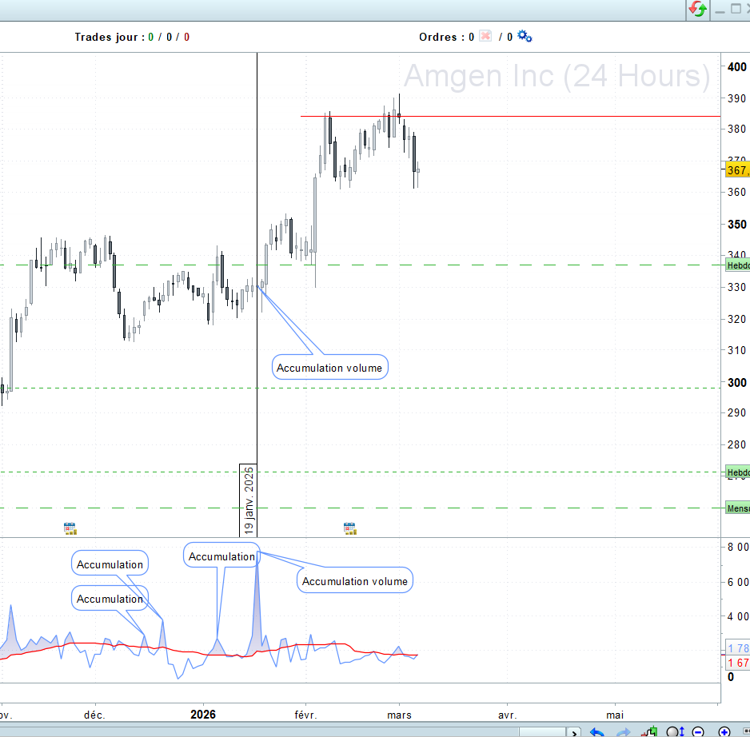Click the 350 price axis label
Image resolution: width=750 pixels, height=737 pixels.
click(x=736, y=225)
